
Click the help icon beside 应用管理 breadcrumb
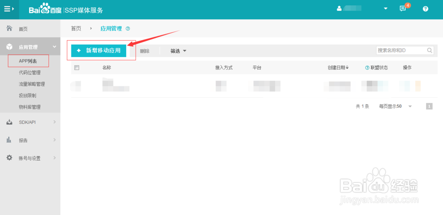point(128,28)
